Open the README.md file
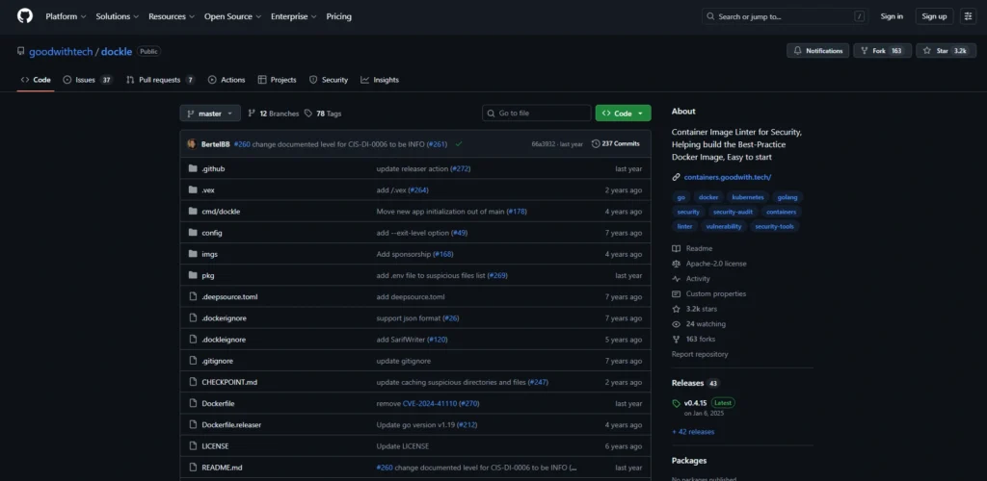The height and width of the screenshot is (481, 987). pyautogui.click(x=222, y=468)
